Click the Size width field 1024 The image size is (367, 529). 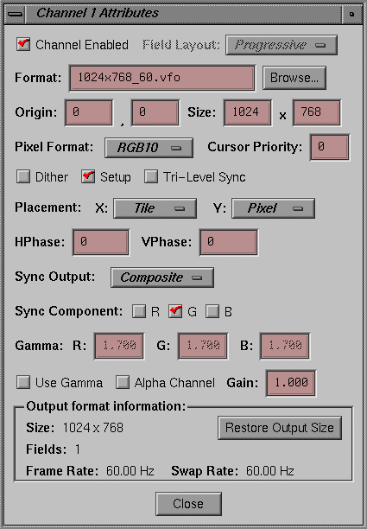pos(248,112)
